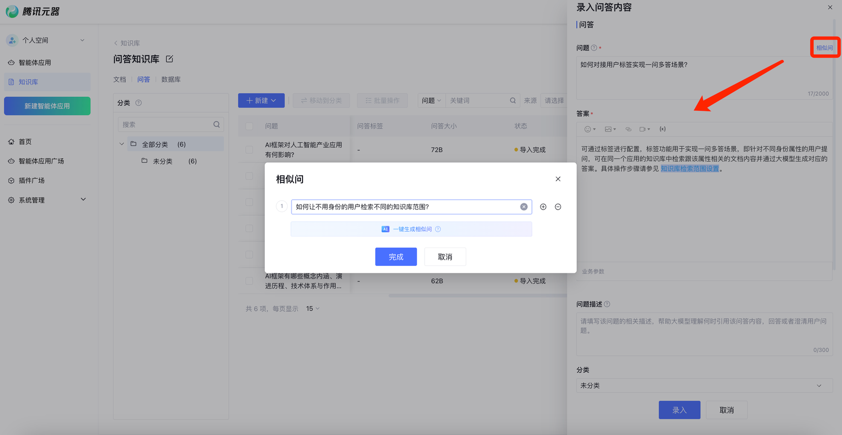Open the emoji dropdown in answer toolbar

click(590, 129)
